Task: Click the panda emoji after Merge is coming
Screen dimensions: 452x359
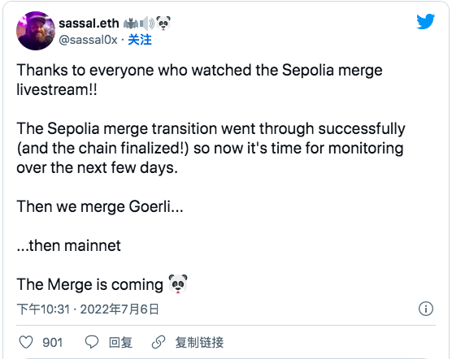Action: (178, 283)
